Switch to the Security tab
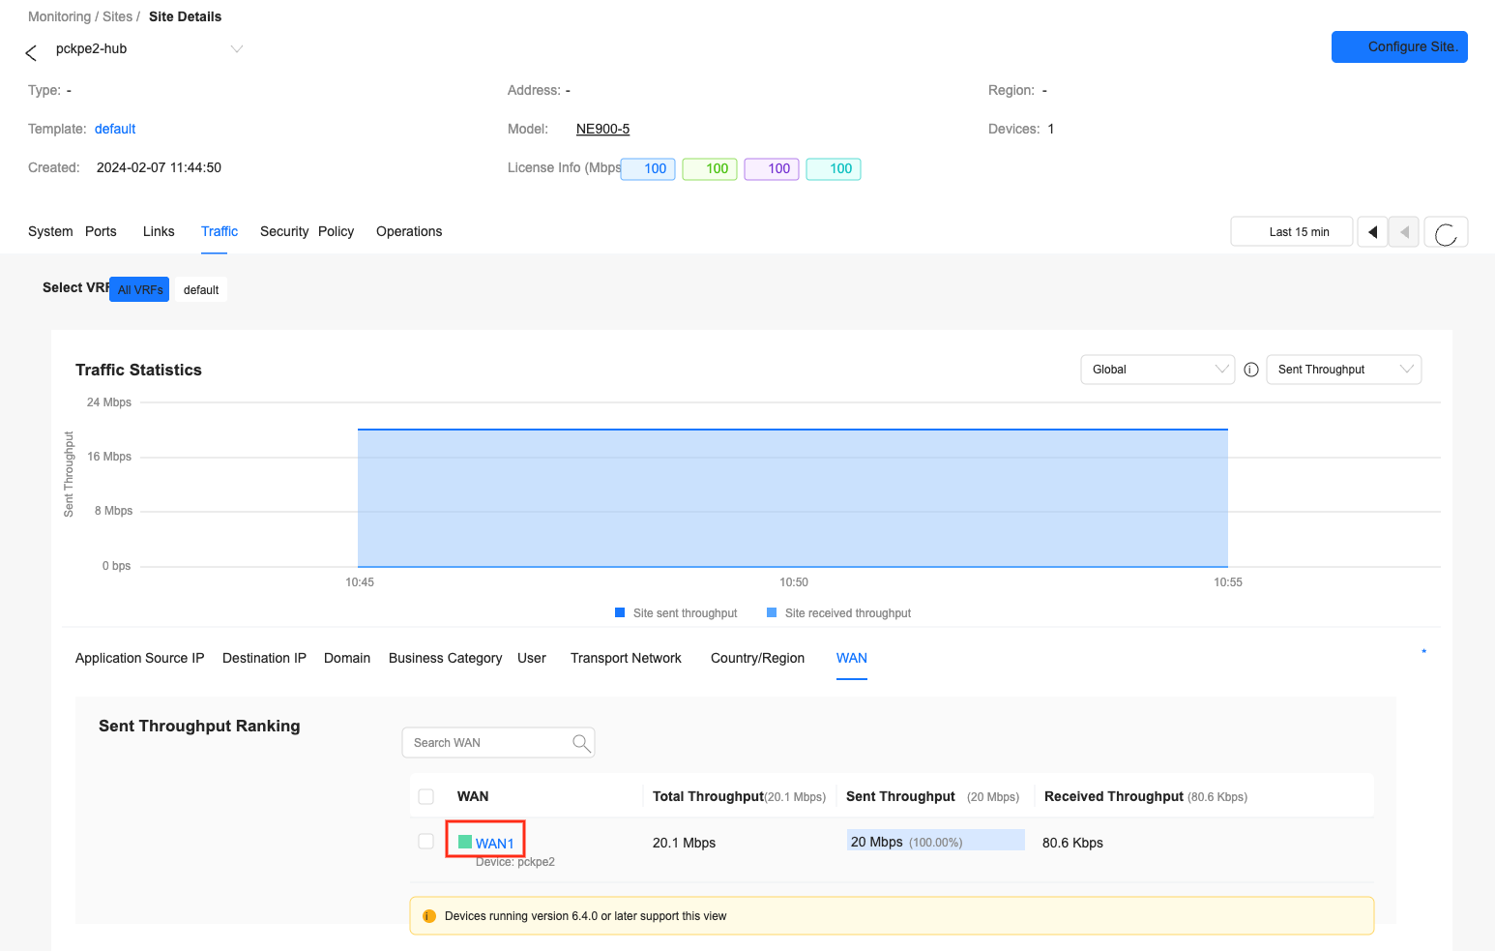This screenshot has width=1495, height=951. [284, 231]
